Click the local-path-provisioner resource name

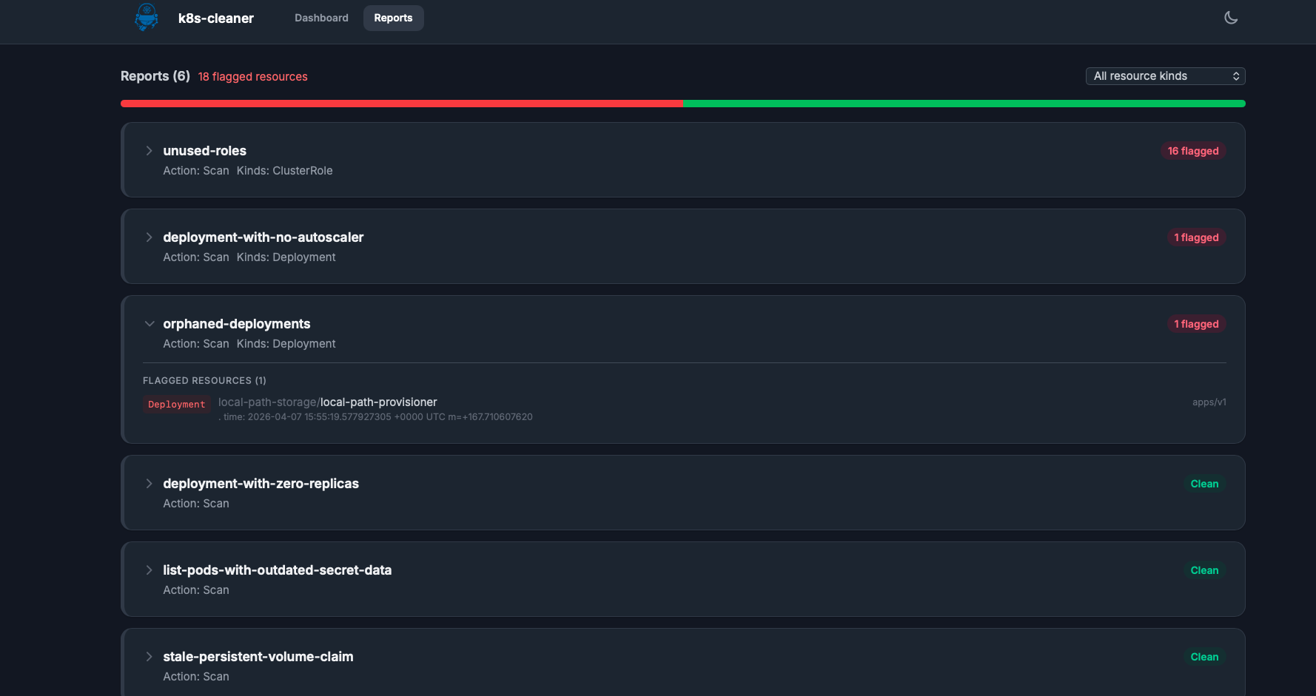pos(379,402)
